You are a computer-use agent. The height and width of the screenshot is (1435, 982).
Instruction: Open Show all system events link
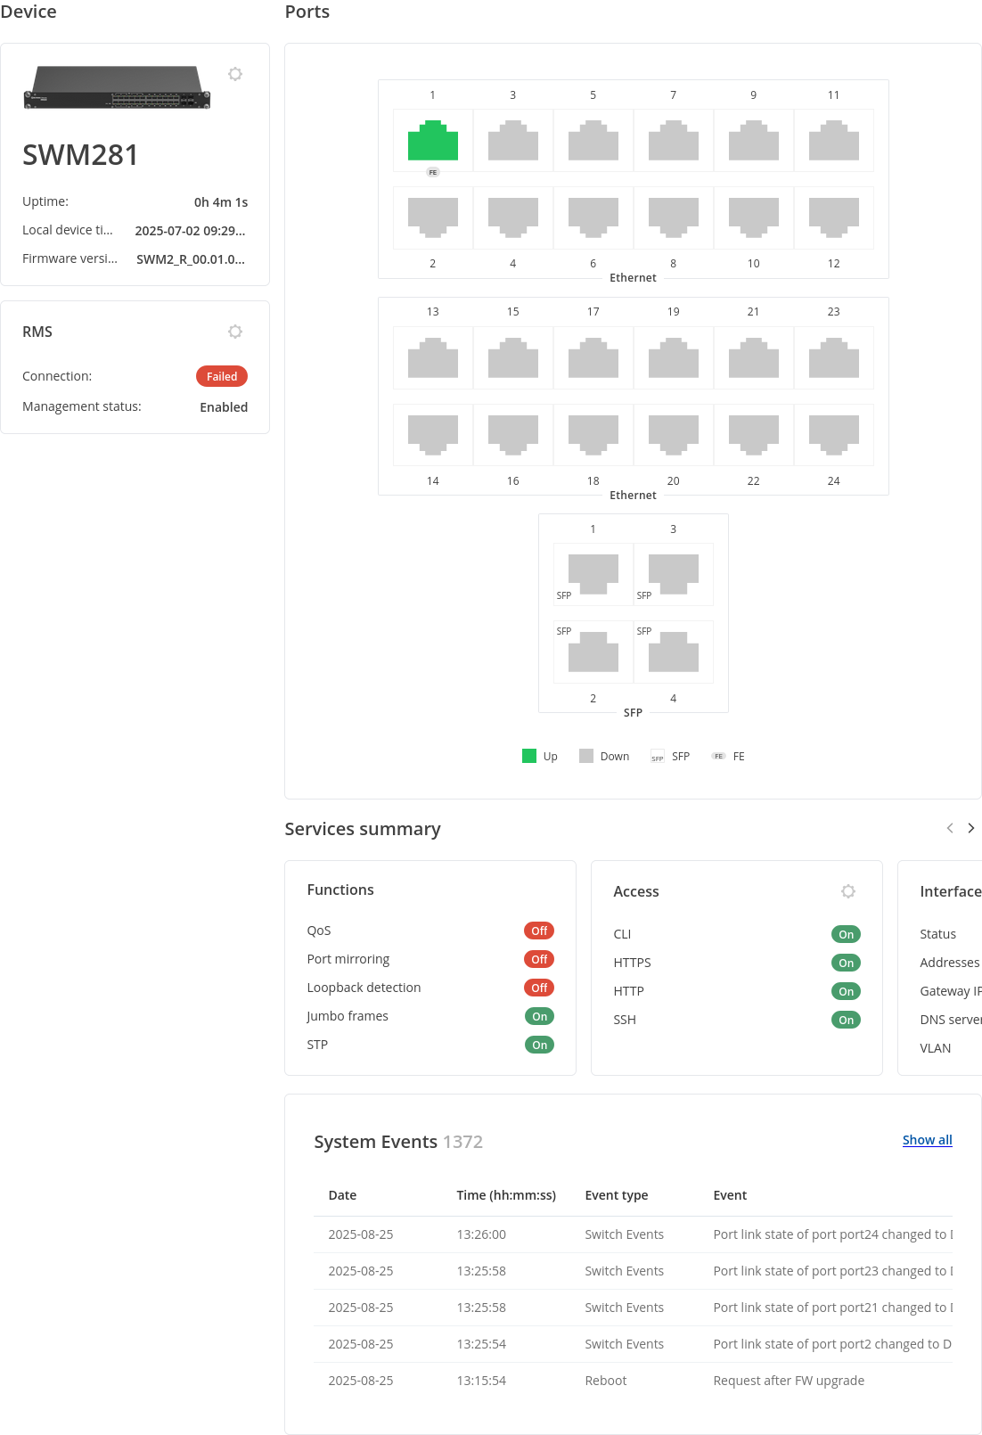(x=927, y=1140)
